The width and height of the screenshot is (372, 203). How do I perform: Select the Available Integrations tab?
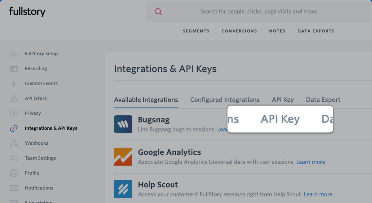[146, 100]
